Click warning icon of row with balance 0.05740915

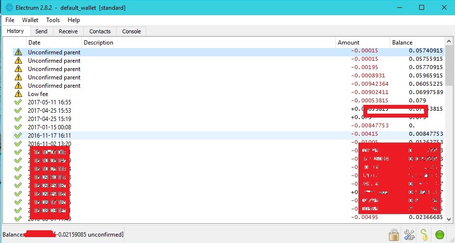point(18,52)
